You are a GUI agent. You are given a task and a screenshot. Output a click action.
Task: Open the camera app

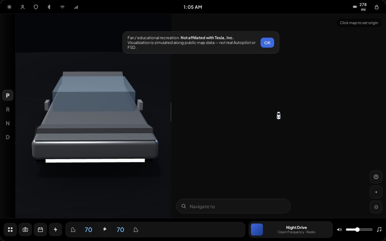[x=25, y=230]
